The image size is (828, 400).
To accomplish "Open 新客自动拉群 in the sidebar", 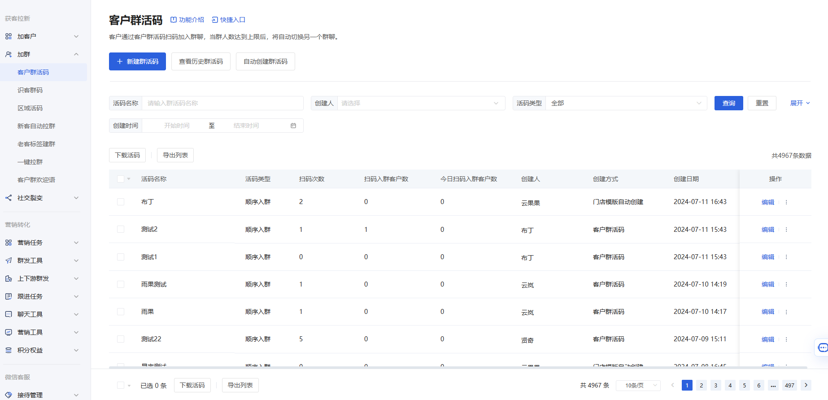I will (x=36, y=126).
